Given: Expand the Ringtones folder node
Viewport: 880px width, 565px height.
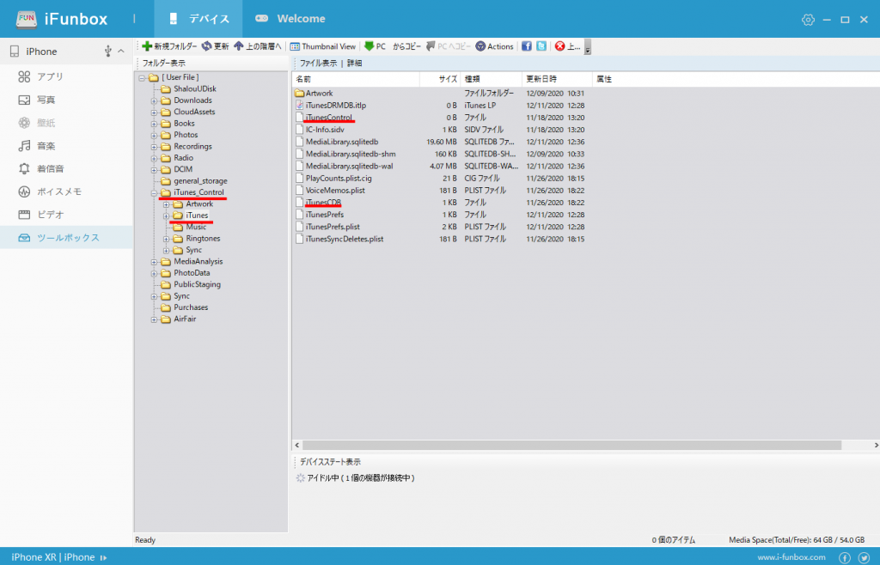Looking at the screenshot, I should [x=166, y=239].
